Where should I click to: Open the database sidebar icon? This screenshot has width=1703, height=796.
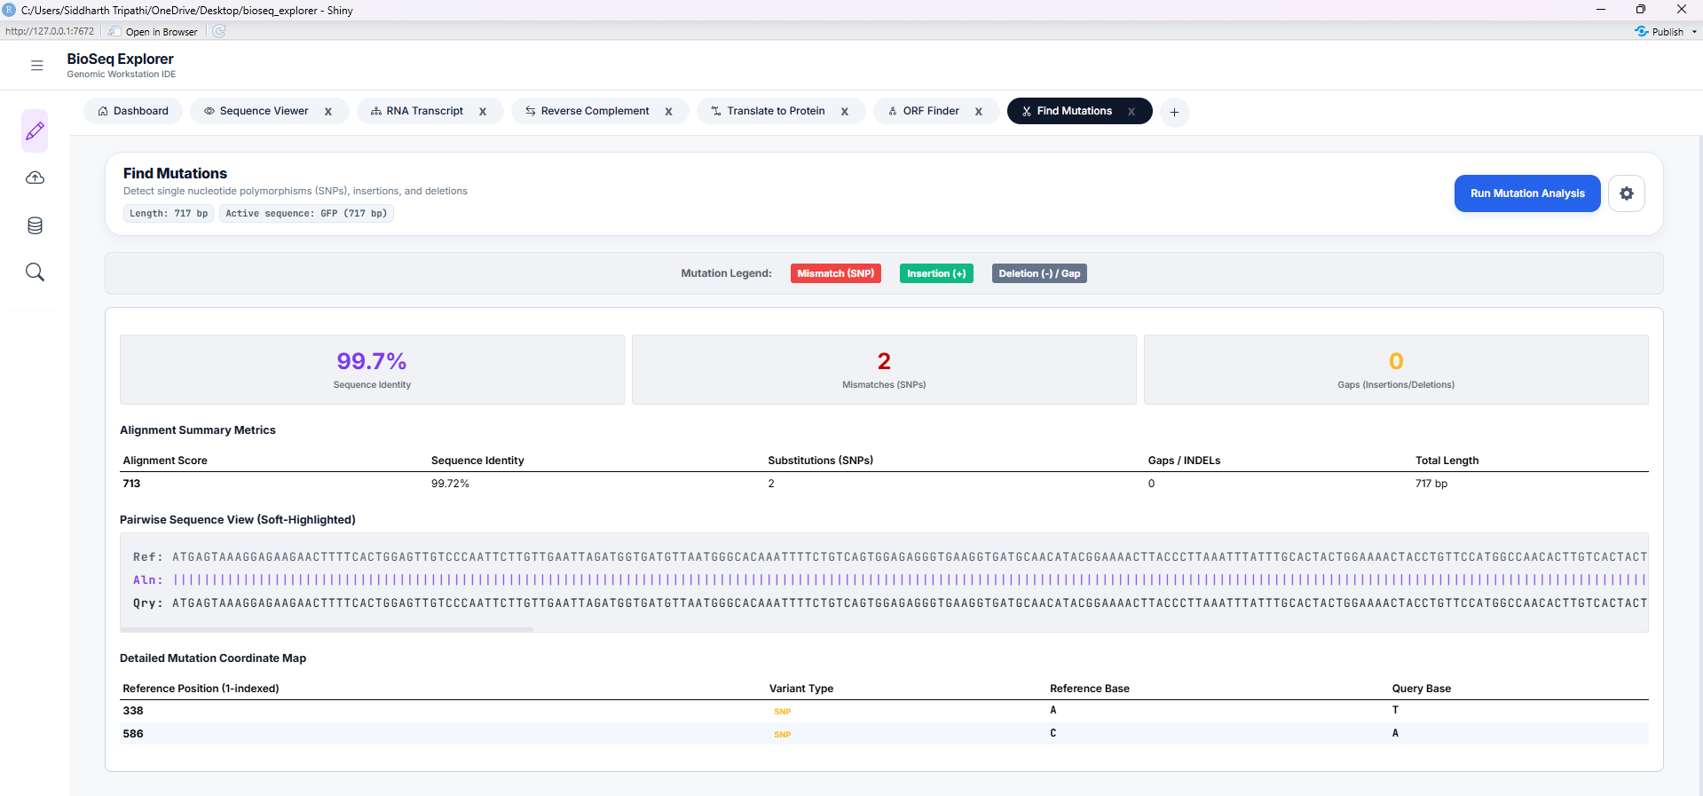pos(35,225)
